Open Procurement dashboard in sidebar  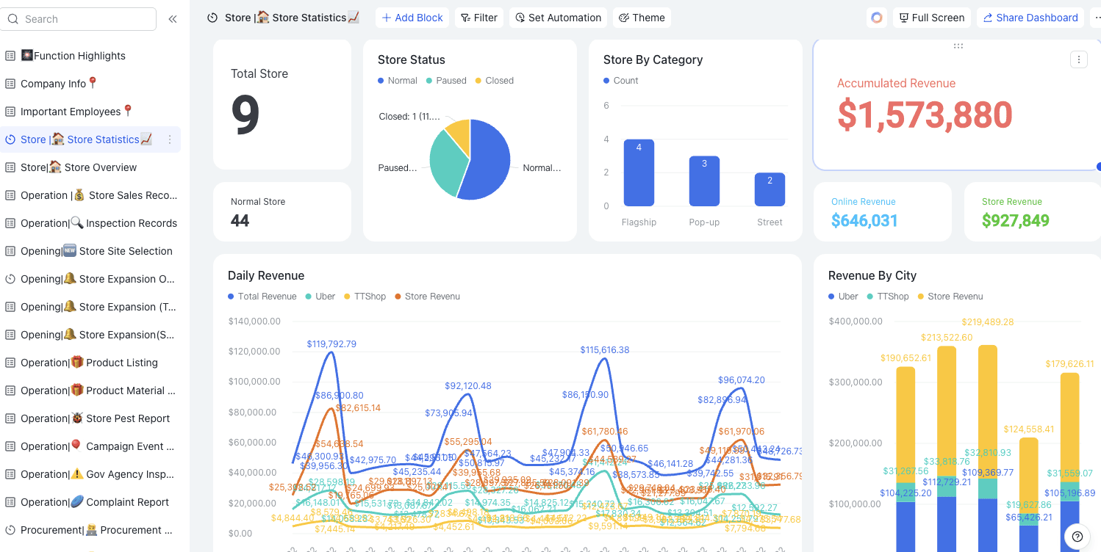(x=90, y=530)
